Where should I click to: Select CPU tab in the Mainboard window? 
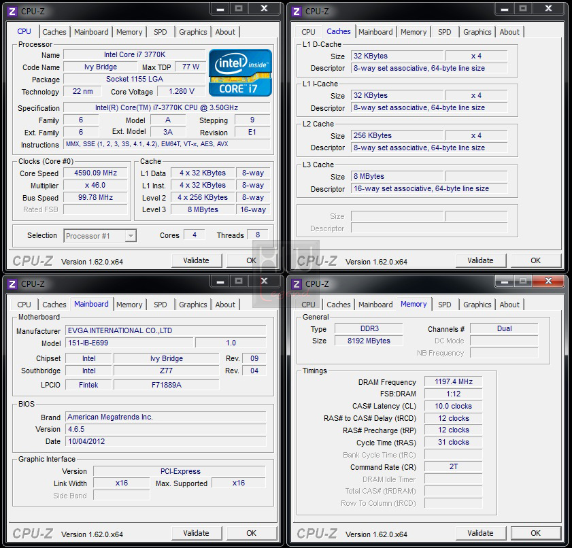[24, 305]
